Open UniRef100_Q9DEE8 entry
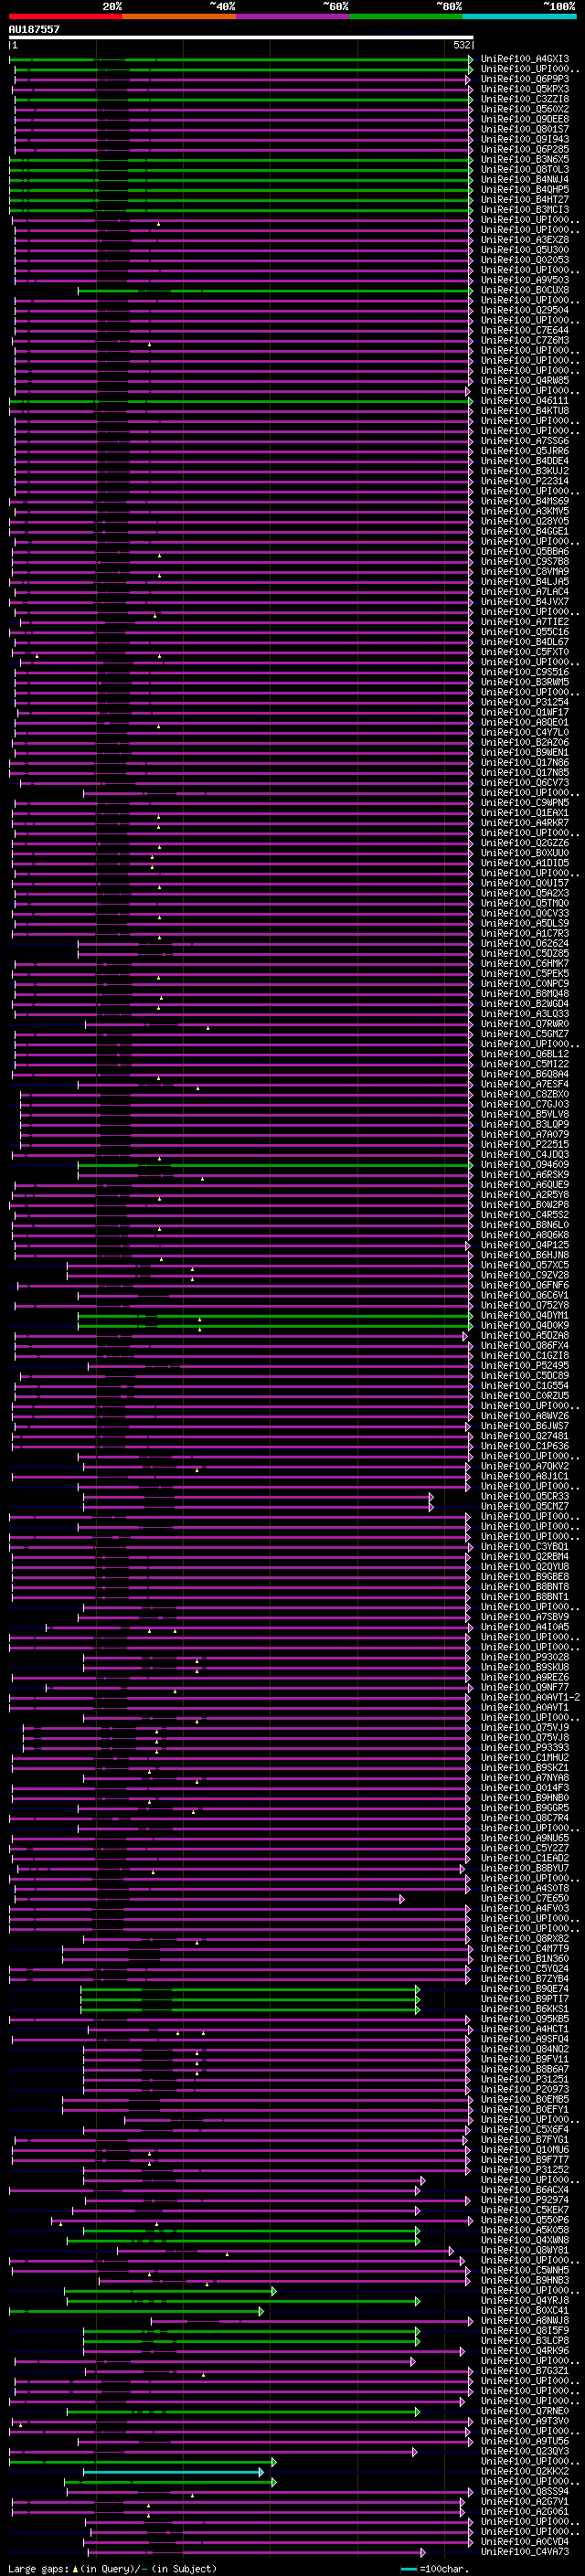Viewport: 585px width, 2576px height. point(525,119)
